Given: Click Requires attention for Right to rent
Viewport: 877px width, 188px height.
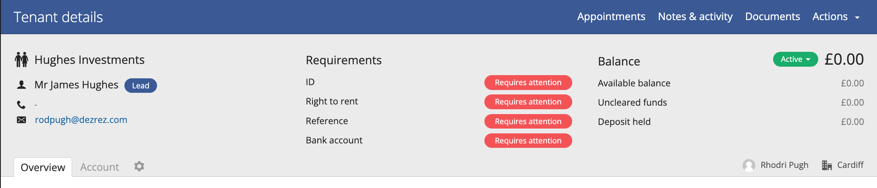Looking at the screenshot, I should click(528, 102).
